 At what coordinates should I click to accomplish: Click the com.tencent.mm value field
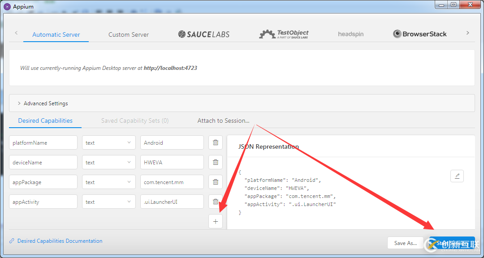click(x=172, y=182)
